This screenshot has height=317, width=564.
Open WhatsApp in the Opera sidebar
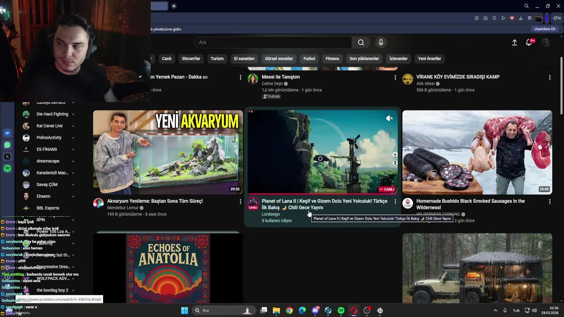coord(7,145)
